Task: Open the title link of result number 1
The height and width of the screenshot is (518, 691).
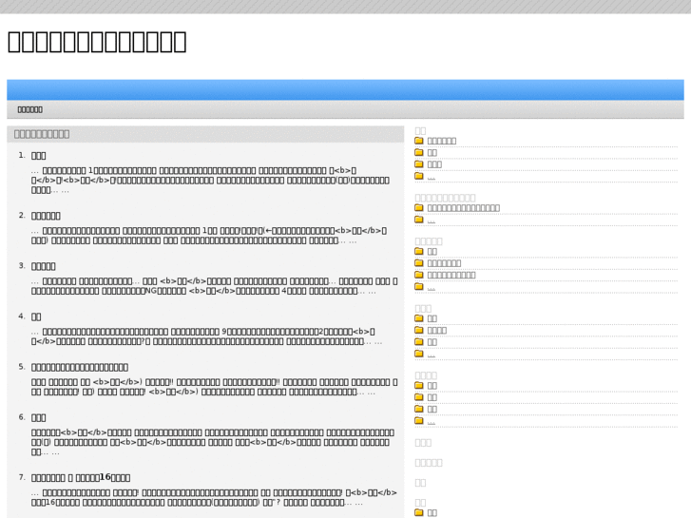Action: (38, 156)
